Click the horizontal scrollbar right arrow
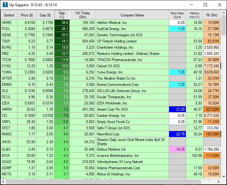 (x=218, y=182)
